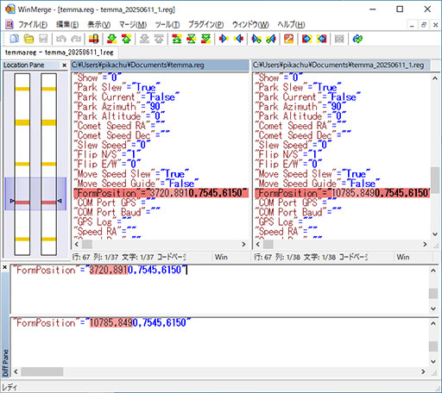
Task: Click "Flip N/S"="1" line in right pane
Action: 288,154
